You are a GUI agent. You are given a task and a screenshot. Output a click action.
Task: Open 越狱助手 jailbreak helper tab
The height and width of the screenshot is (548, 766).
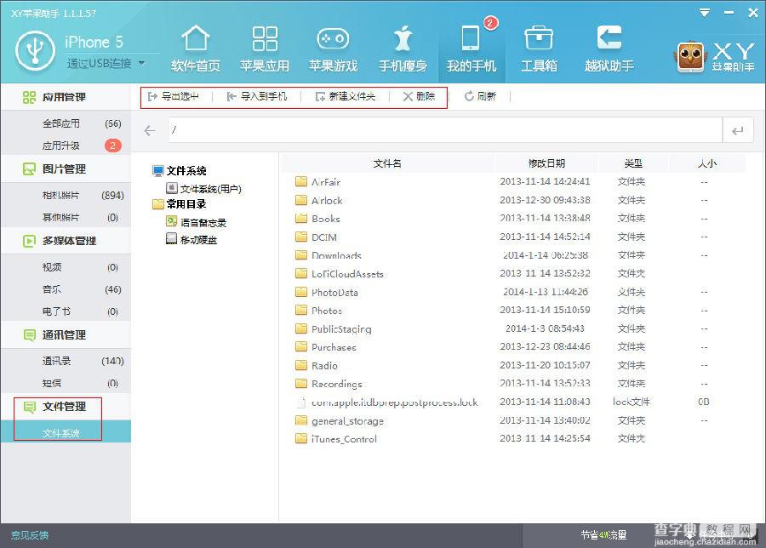[x=609, y=48]
